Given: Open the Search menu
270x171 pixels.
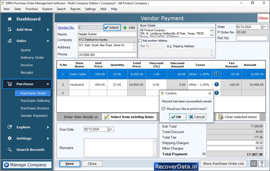Looking at the screenshot, I should [x=61, y=9].
